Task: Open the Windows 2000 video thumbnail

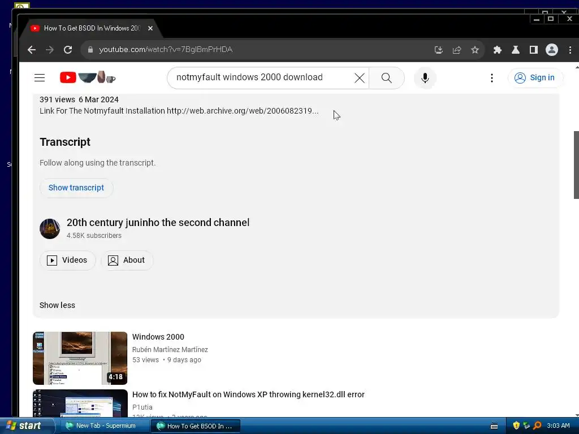Action: pyautogui.click(x=80, y=358)
